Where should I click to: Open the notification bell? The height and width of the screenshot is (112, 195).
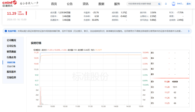(166, 4)
